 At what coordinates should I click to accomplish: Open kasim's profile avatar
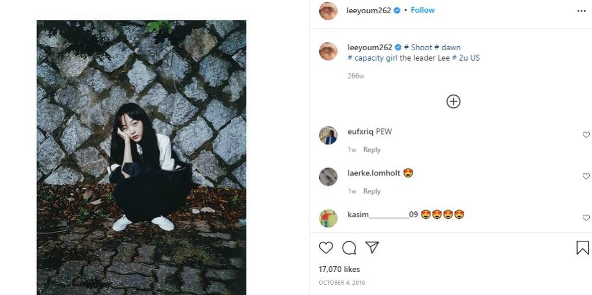point(328,218)
